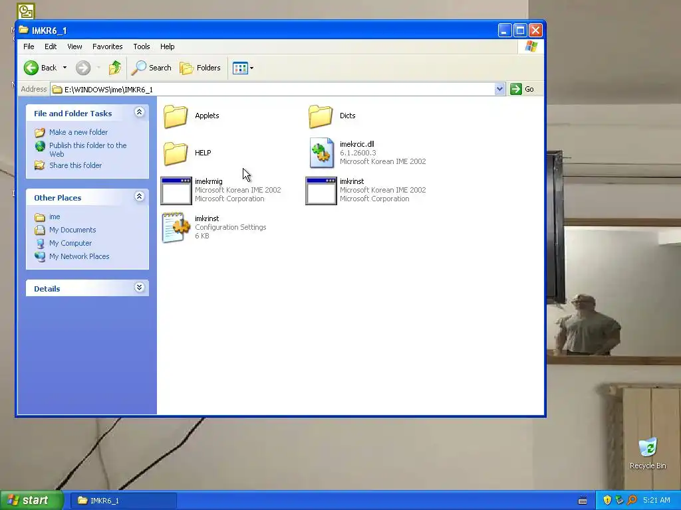Collapse the Other Places panel
The image size is (681, 510).
coord(139,197)
